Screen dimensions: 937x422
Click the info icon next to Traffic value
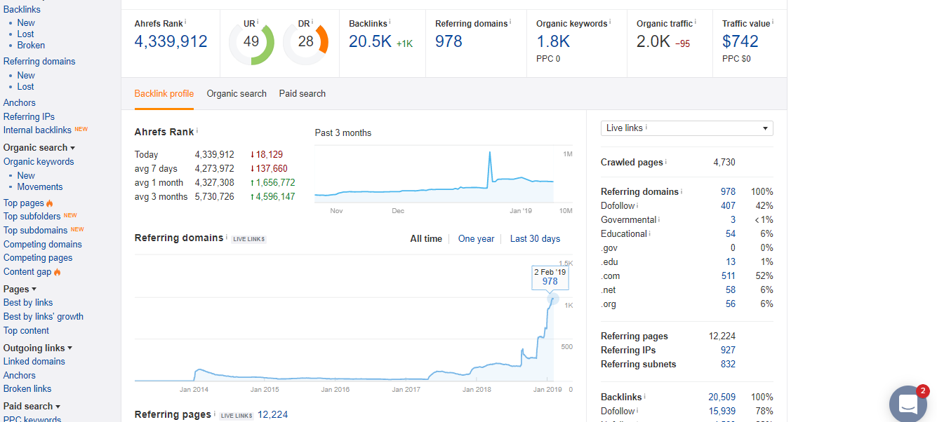pyautogui.click(x=773, y=22)
